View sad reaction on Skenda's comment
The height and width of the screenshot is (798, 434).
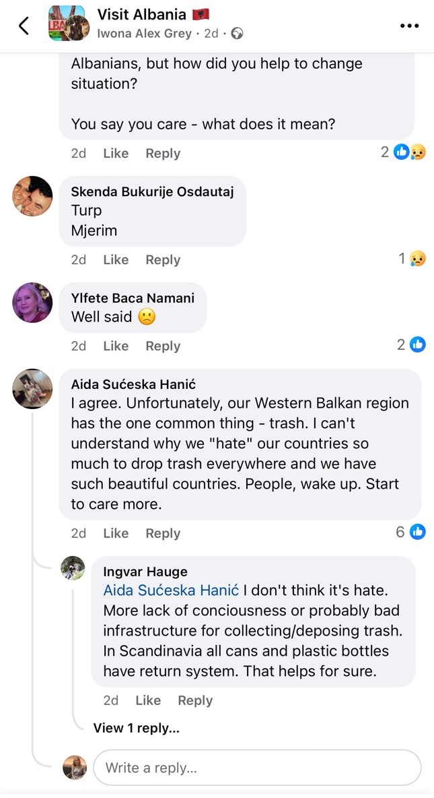coord(412,259)
